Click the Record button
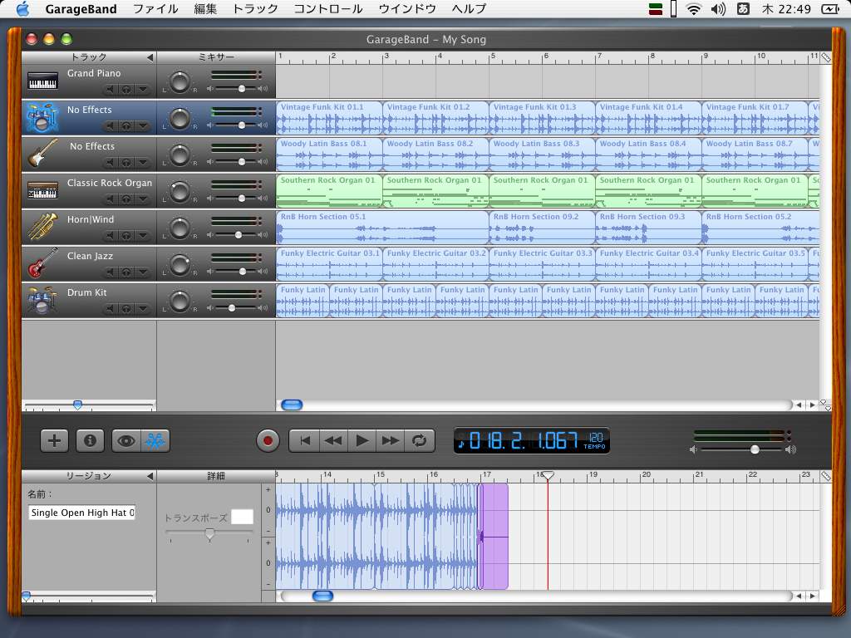Screen dimensions: 851x638 tap(268, 441)
